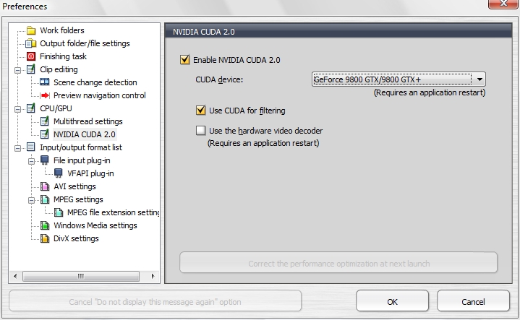
Task: Click the DivX settings icon
Action: (x=44, y=238)
